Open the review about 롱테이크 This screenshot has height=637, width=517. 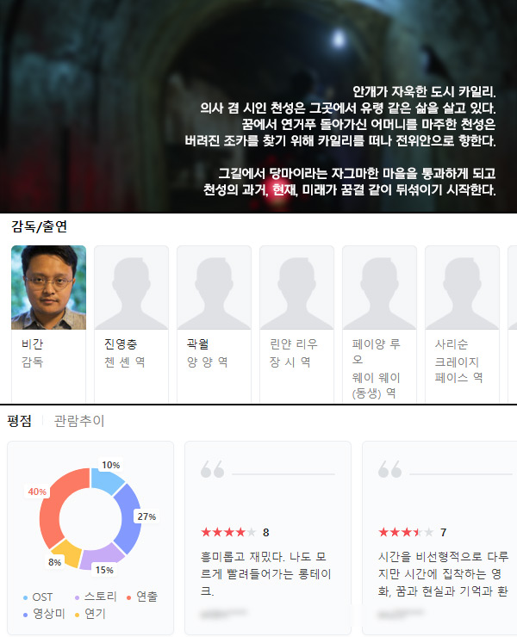click(x=268, y=537)
